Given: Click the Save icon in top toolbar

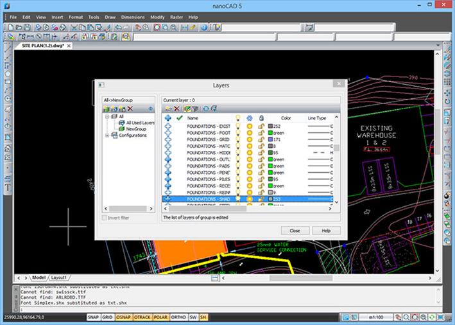Looking at the screenshot, I should pyautogui.click(x=28, y=28).
